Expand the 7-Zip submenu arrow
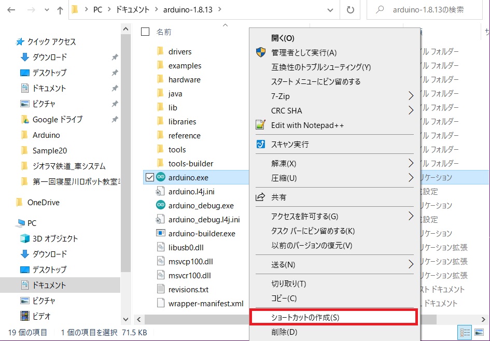Image resolution: width=490 pixels, height=341 pixels. pyautogui.click(x=411, y=96)
